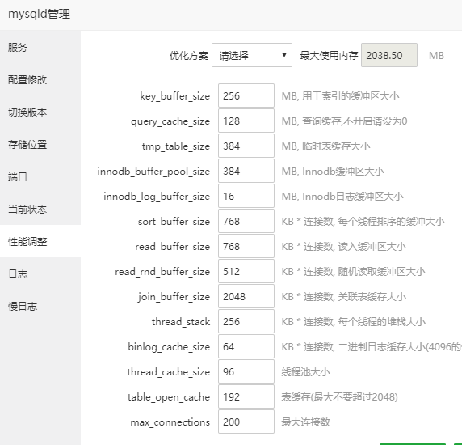Image resolution: width=462 pixels, height=445 pixels.
Task: Focus the innodb_log_buffer_size input field
Action: (246, 196)
